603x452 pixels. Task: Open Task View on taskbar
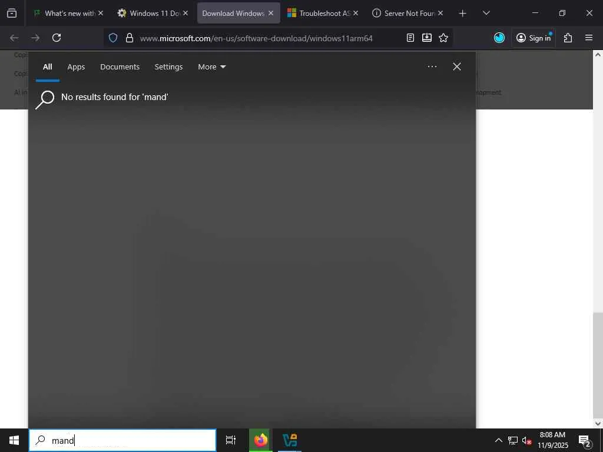[231, 440]
